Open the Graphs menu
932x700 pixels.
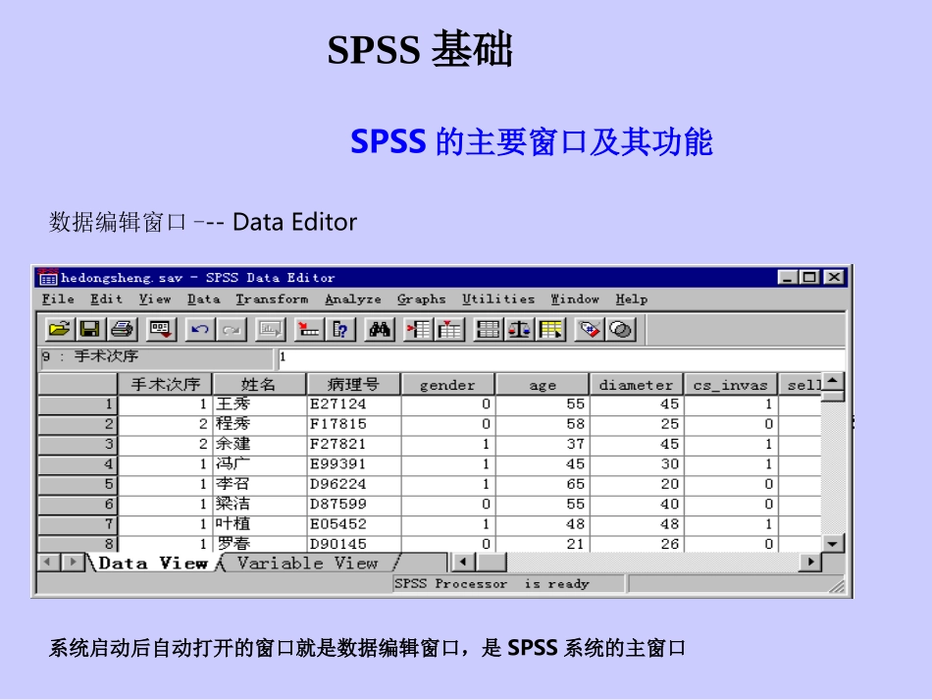pyautogui.click(x=422, y=299)
